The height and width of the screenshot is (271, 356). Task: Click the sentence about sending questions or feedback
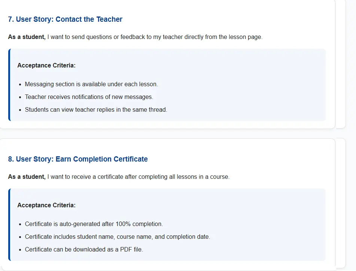click(x=155, y=37)
